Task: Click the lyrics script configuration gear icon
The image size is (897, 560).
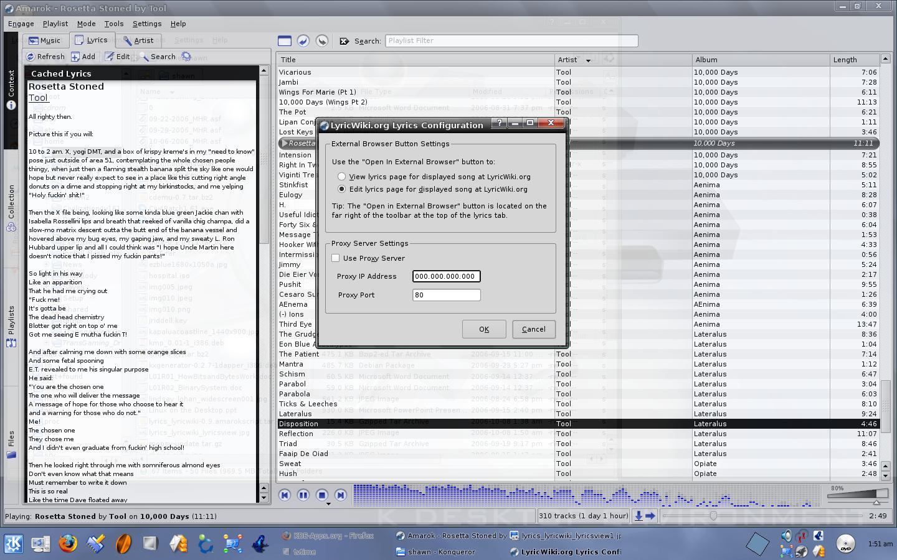Action: pos(186,57)
